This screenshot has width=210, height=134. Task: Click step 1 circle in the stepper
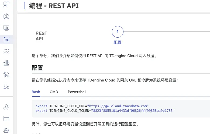[118, 32]
